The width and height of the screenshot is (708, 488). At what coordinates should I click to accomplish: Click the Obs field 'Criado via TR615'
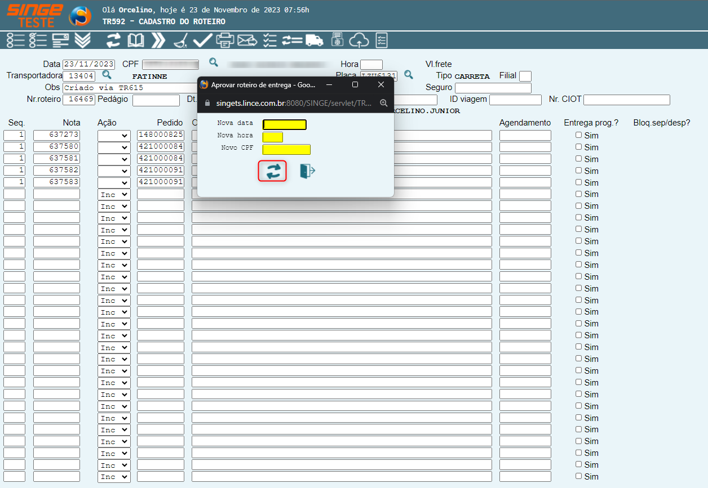point(130,88)
